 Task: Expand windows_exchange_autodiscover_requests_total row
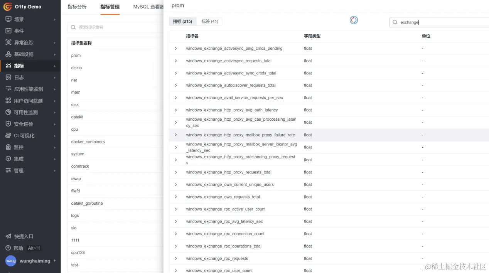pyautogui.click(x=176, y=86)
